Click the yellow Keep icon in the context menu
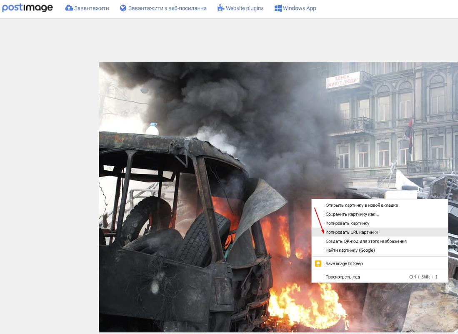The height and width of the screenshot is (334, 458). [x=318, y=263]
